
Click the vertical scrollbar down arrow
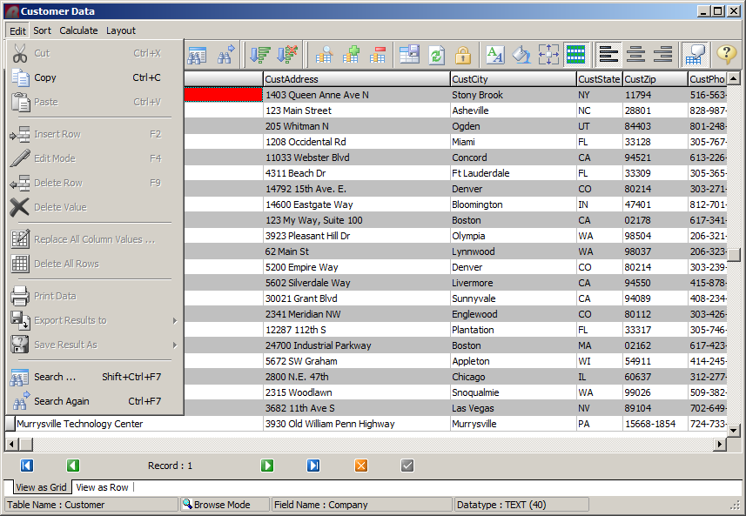coord(733,429)
